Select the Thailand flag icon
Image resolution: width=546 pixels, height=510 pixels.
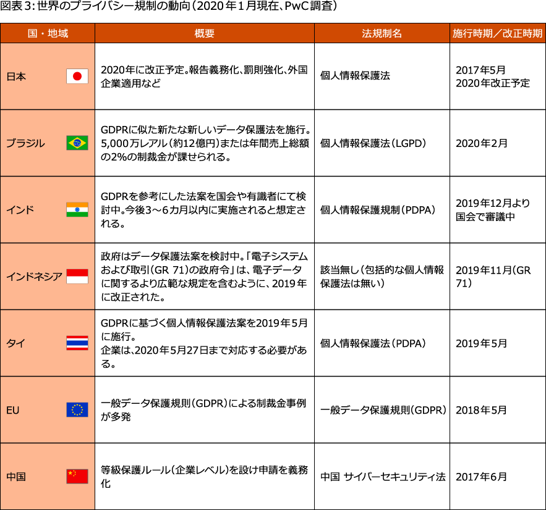point(77,343)
